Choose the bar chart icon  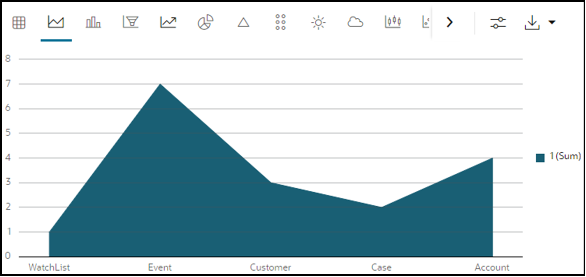pyautogui.click(x=93, y=23)
